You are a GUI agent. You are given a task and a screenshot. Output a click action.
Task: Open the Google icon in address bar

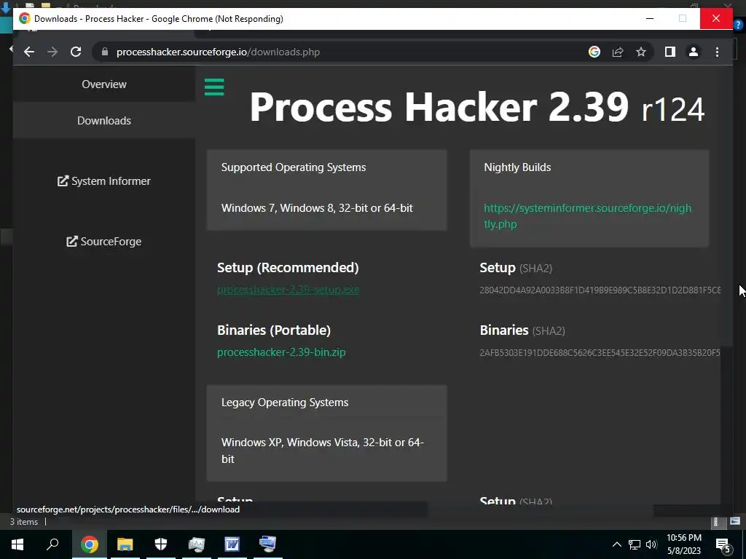594,52
